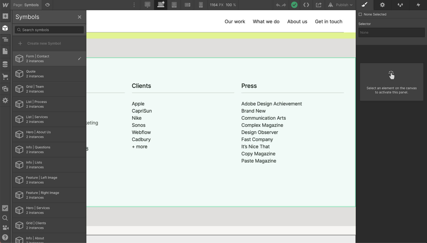Toggle the None Selected checkbox
The image size is (427, 243).
pos(360,14)
